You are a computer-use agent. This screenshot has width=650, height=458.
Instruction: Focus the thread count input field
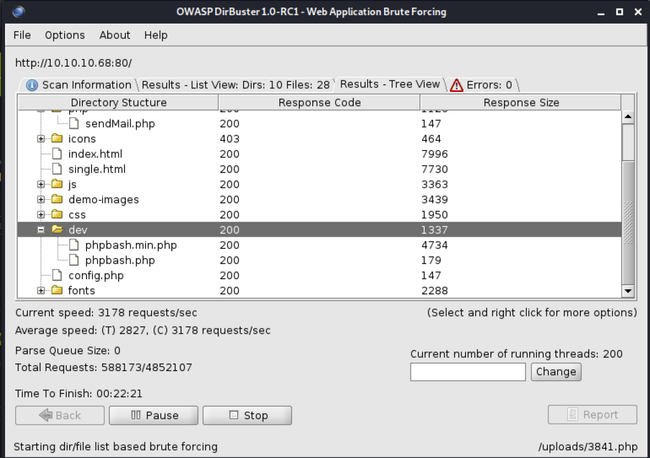coord(468,372)
